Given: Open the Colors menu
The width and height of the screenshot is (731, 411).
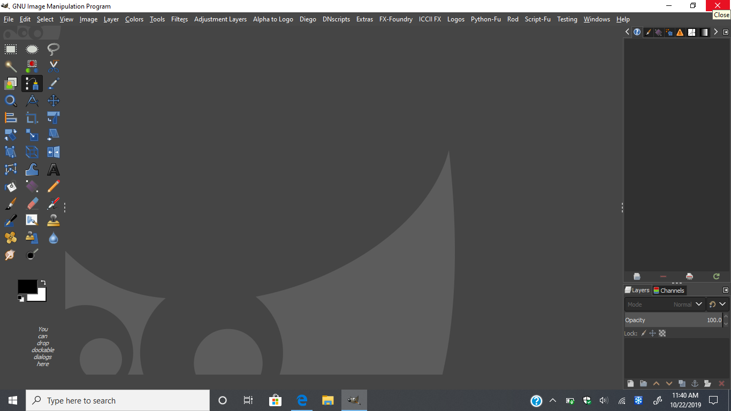Looking at the screenshot, I should click(x=134, y=19).
